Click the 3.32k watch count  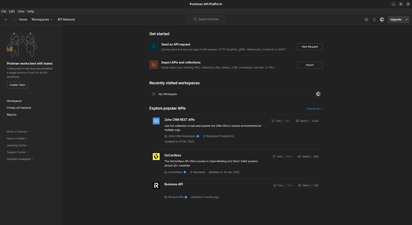point(315,121)
